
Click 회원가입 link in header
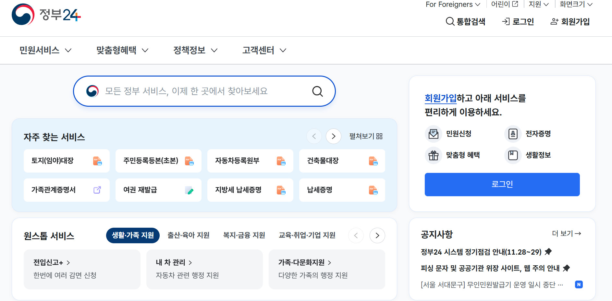[570, 22]
